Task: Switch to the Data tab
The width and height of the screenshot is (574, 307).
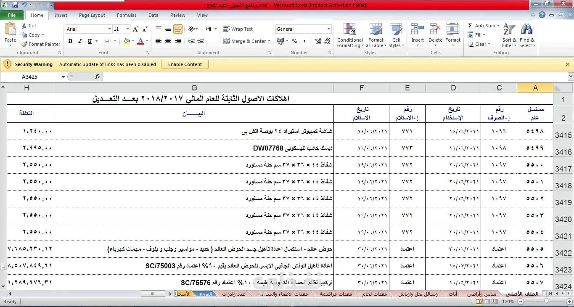Action: (x=153, y=15)
